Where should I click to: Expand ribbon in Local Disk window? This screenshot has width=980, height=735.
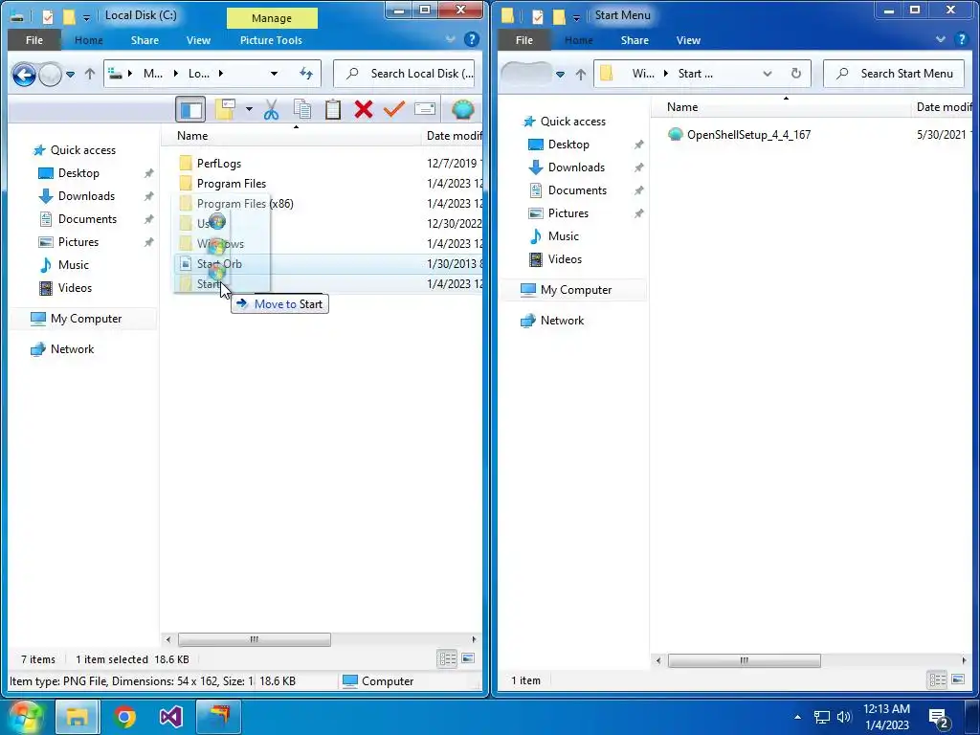coord(450,39)
